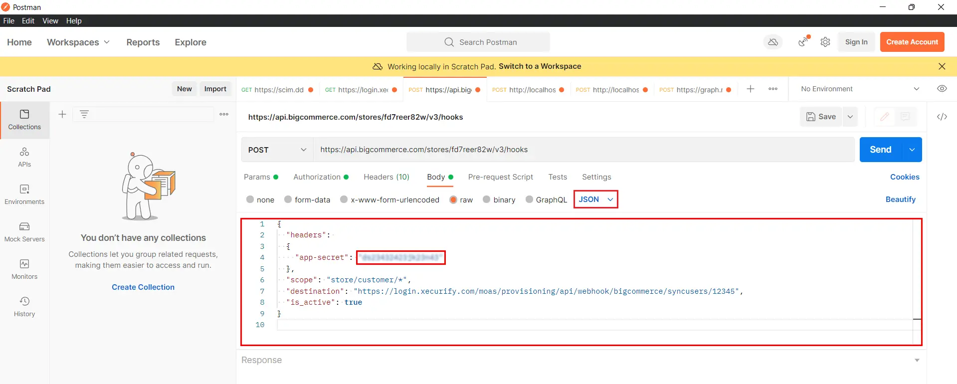Viewport: 957px width, 384px height.
Task: Open the Edit menu
Action: tap(28, 20)
